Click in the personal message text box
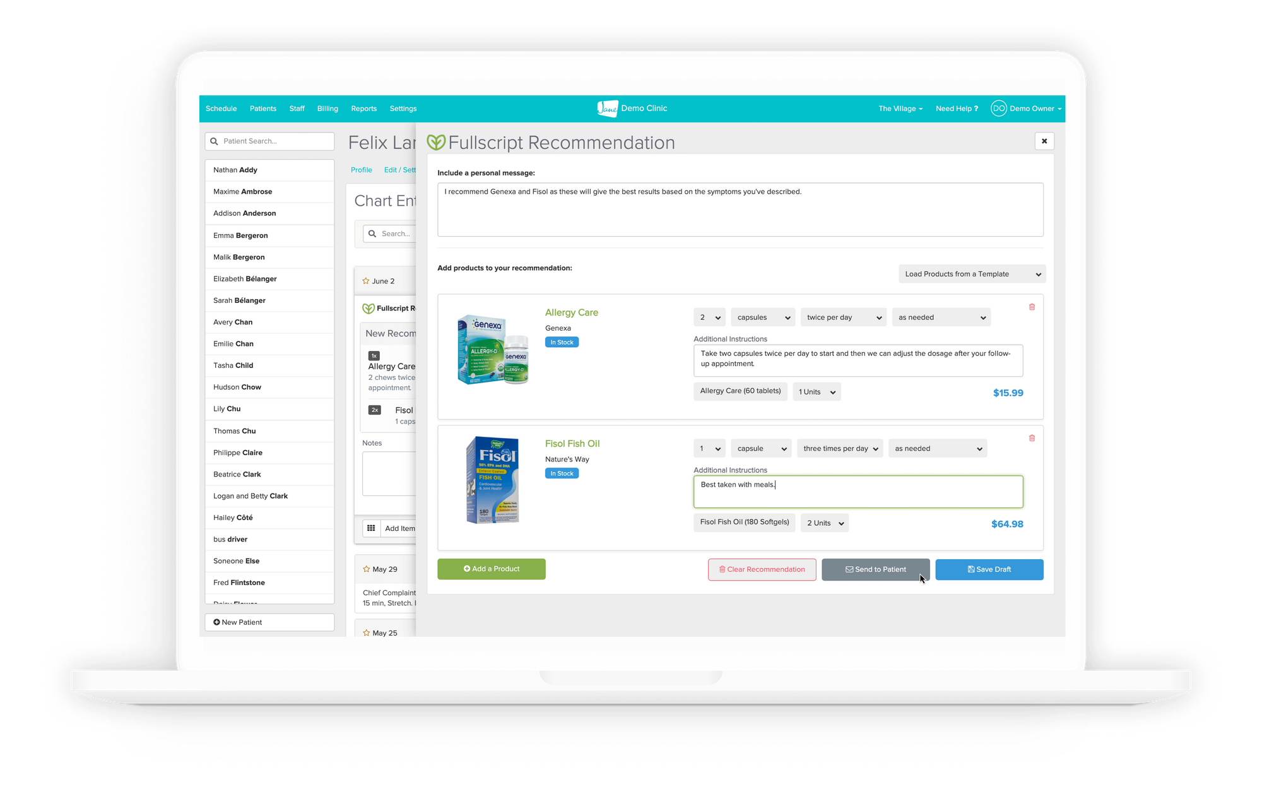1262x806 pixels. 740,210
